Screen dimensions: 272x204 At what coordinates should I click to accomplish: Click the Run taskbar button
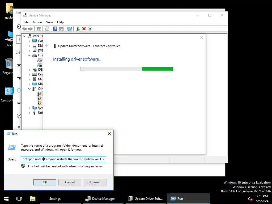pyautogui.click(x=189, y=199)
